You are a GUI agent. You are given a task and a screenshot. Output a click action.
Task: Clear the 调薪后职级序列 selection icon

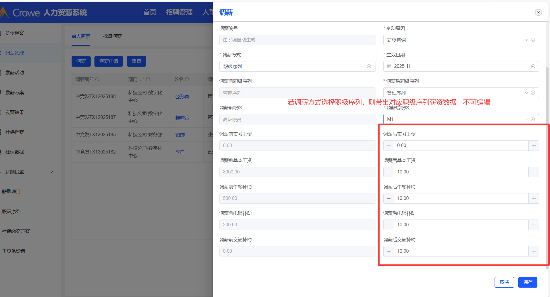pos(533,93)
